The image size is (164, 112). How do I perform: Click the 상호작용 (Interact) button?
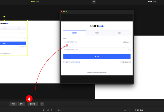click(x=33, y=104)
